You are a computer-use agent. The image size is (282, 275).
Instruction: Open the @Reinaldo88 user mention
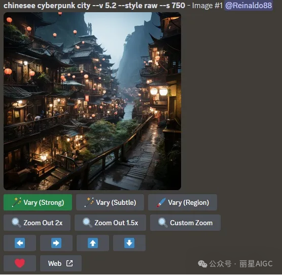249,6
